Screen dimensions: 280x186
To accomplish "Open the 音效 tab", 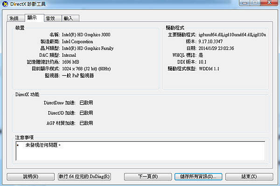I will tap(53, 18).
